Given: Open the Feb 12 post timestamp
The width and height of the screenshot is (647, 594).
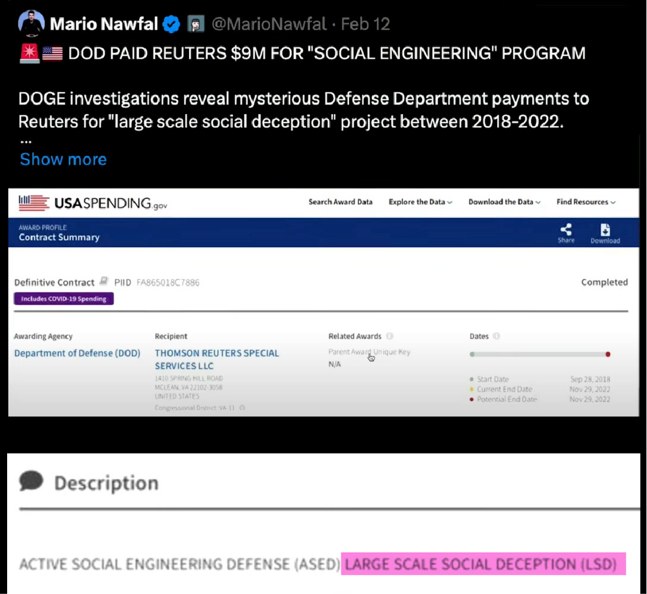Looking at the screenshot, I should point(365,24).
